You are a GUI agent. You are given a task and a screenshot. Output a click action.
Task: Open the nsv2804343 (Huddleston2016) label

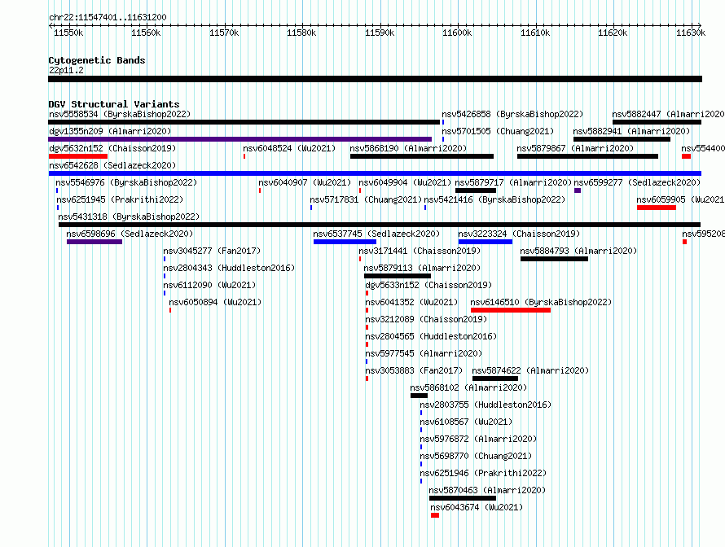click(x=229, y=268)
